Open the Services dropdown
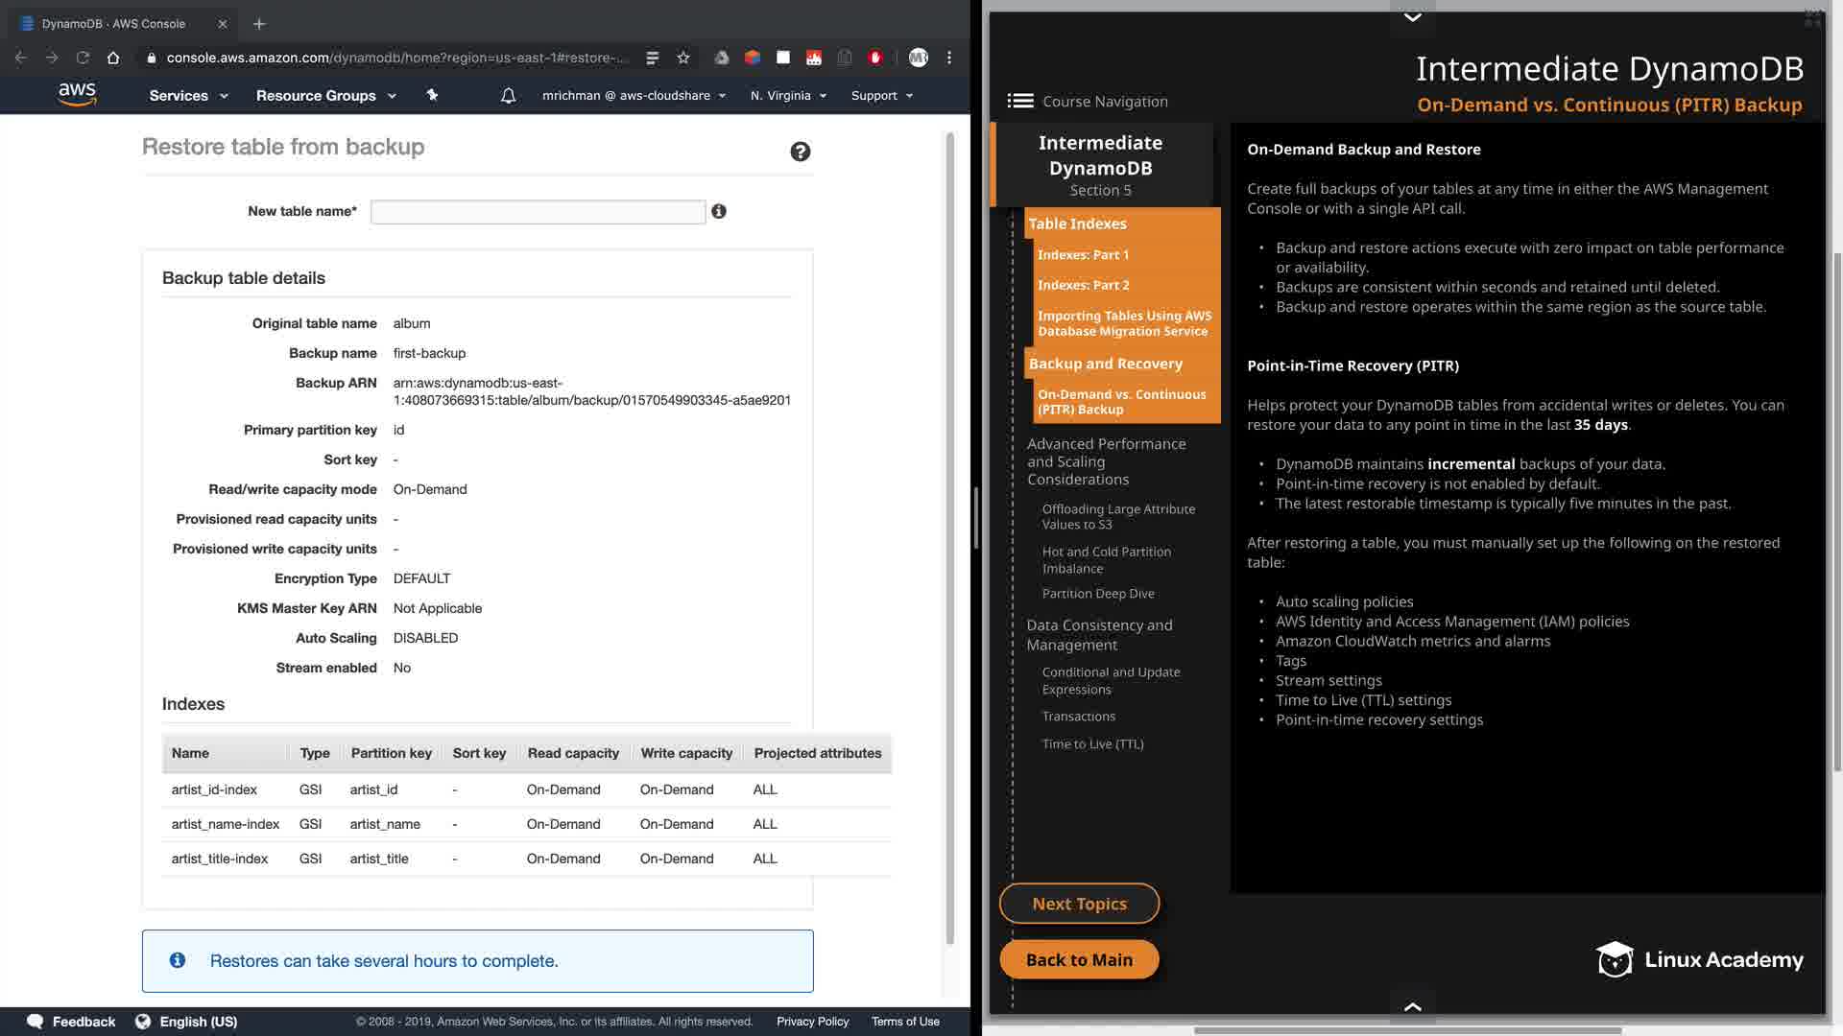This screenshot has width=1843, height=1036. [x=188, y=96]
